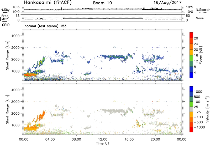Click the 28 value on Power colorbar
210x145 pixels.
(196, 38)
